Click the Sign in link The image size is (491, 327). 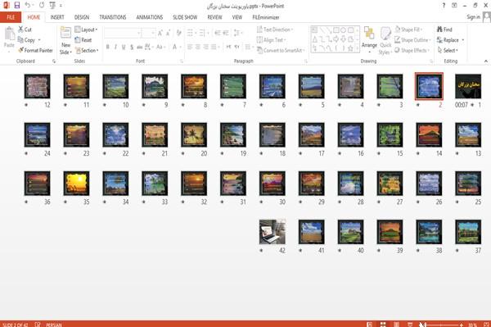click(473, 17)
